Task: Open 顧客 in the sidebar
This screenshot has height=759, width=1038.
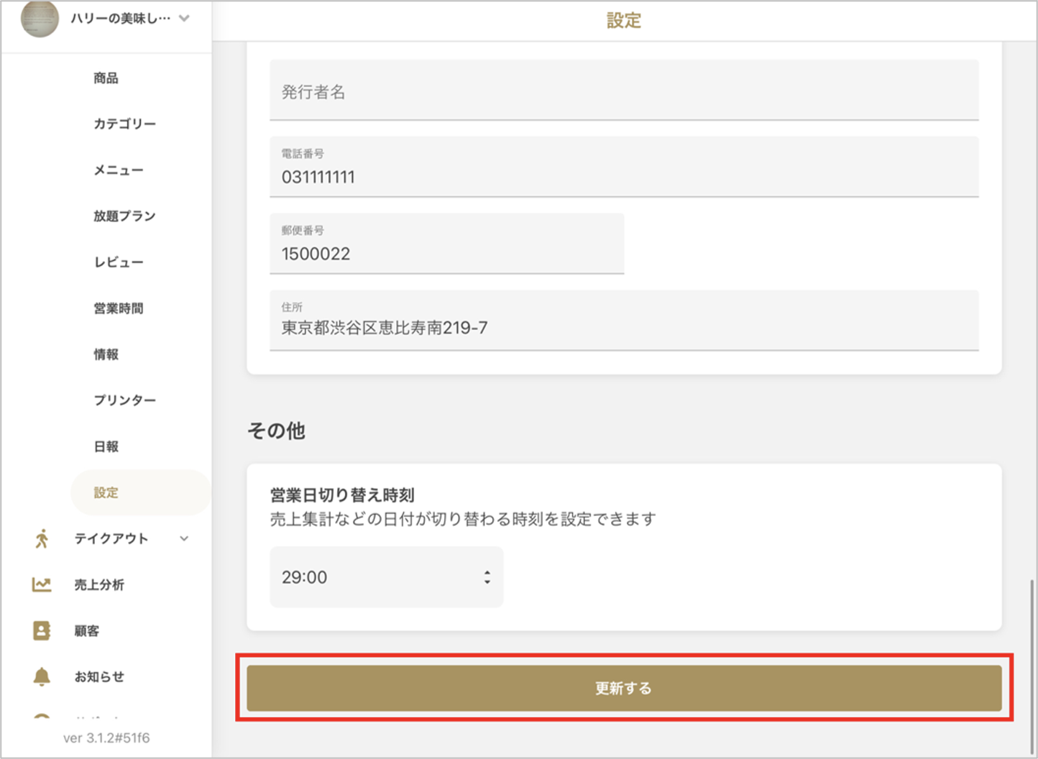Action: click(87, 630)
